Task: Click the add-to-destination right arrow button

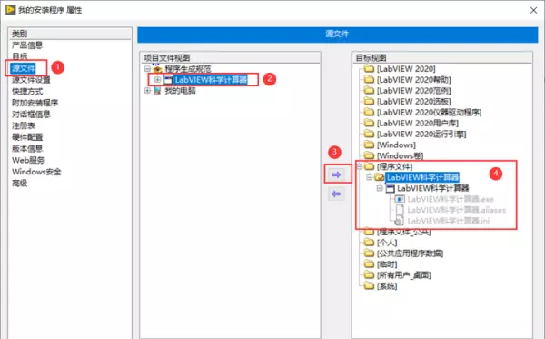Action: (x=336, y=174)
